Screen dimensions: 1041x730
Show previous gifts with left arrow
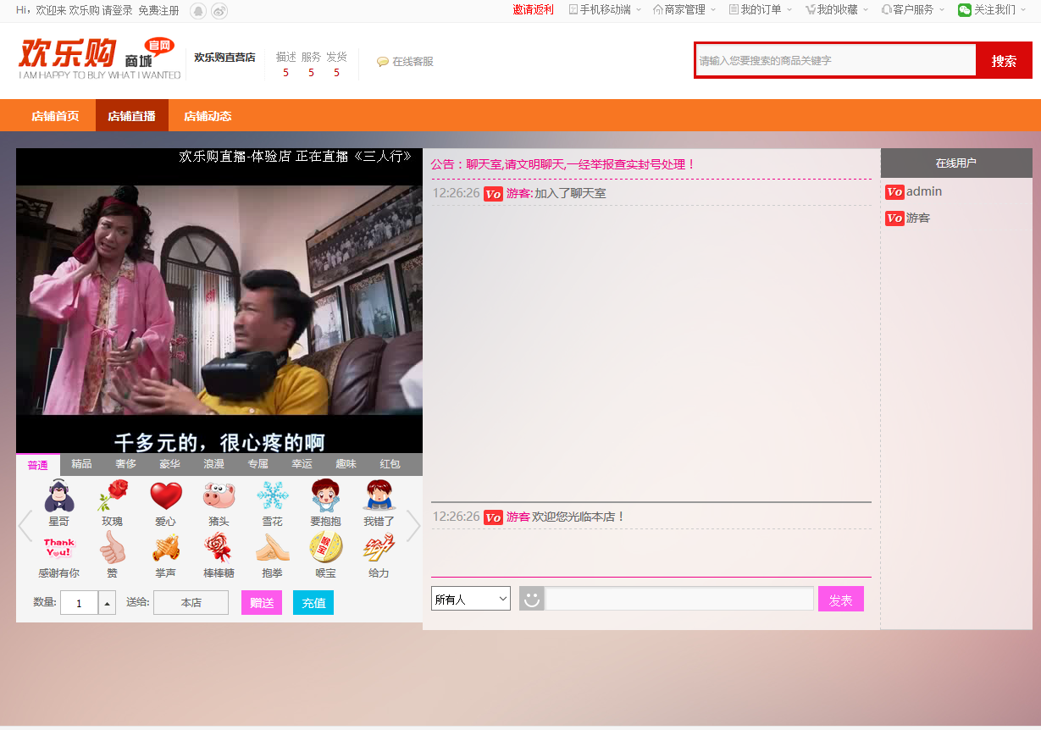tap(25, 526)
